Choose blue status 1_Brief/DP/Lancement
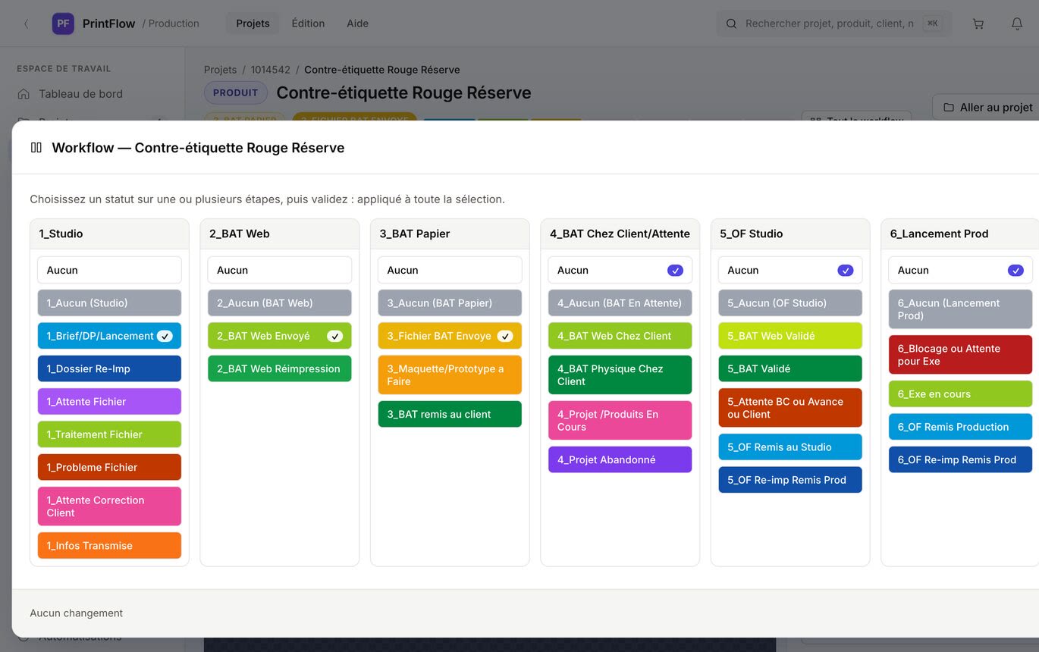1039x652 pixels. coord(109,336)
